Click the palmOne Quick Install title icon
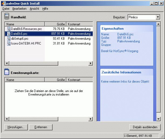165x139 pixels. tap(3, 4)
